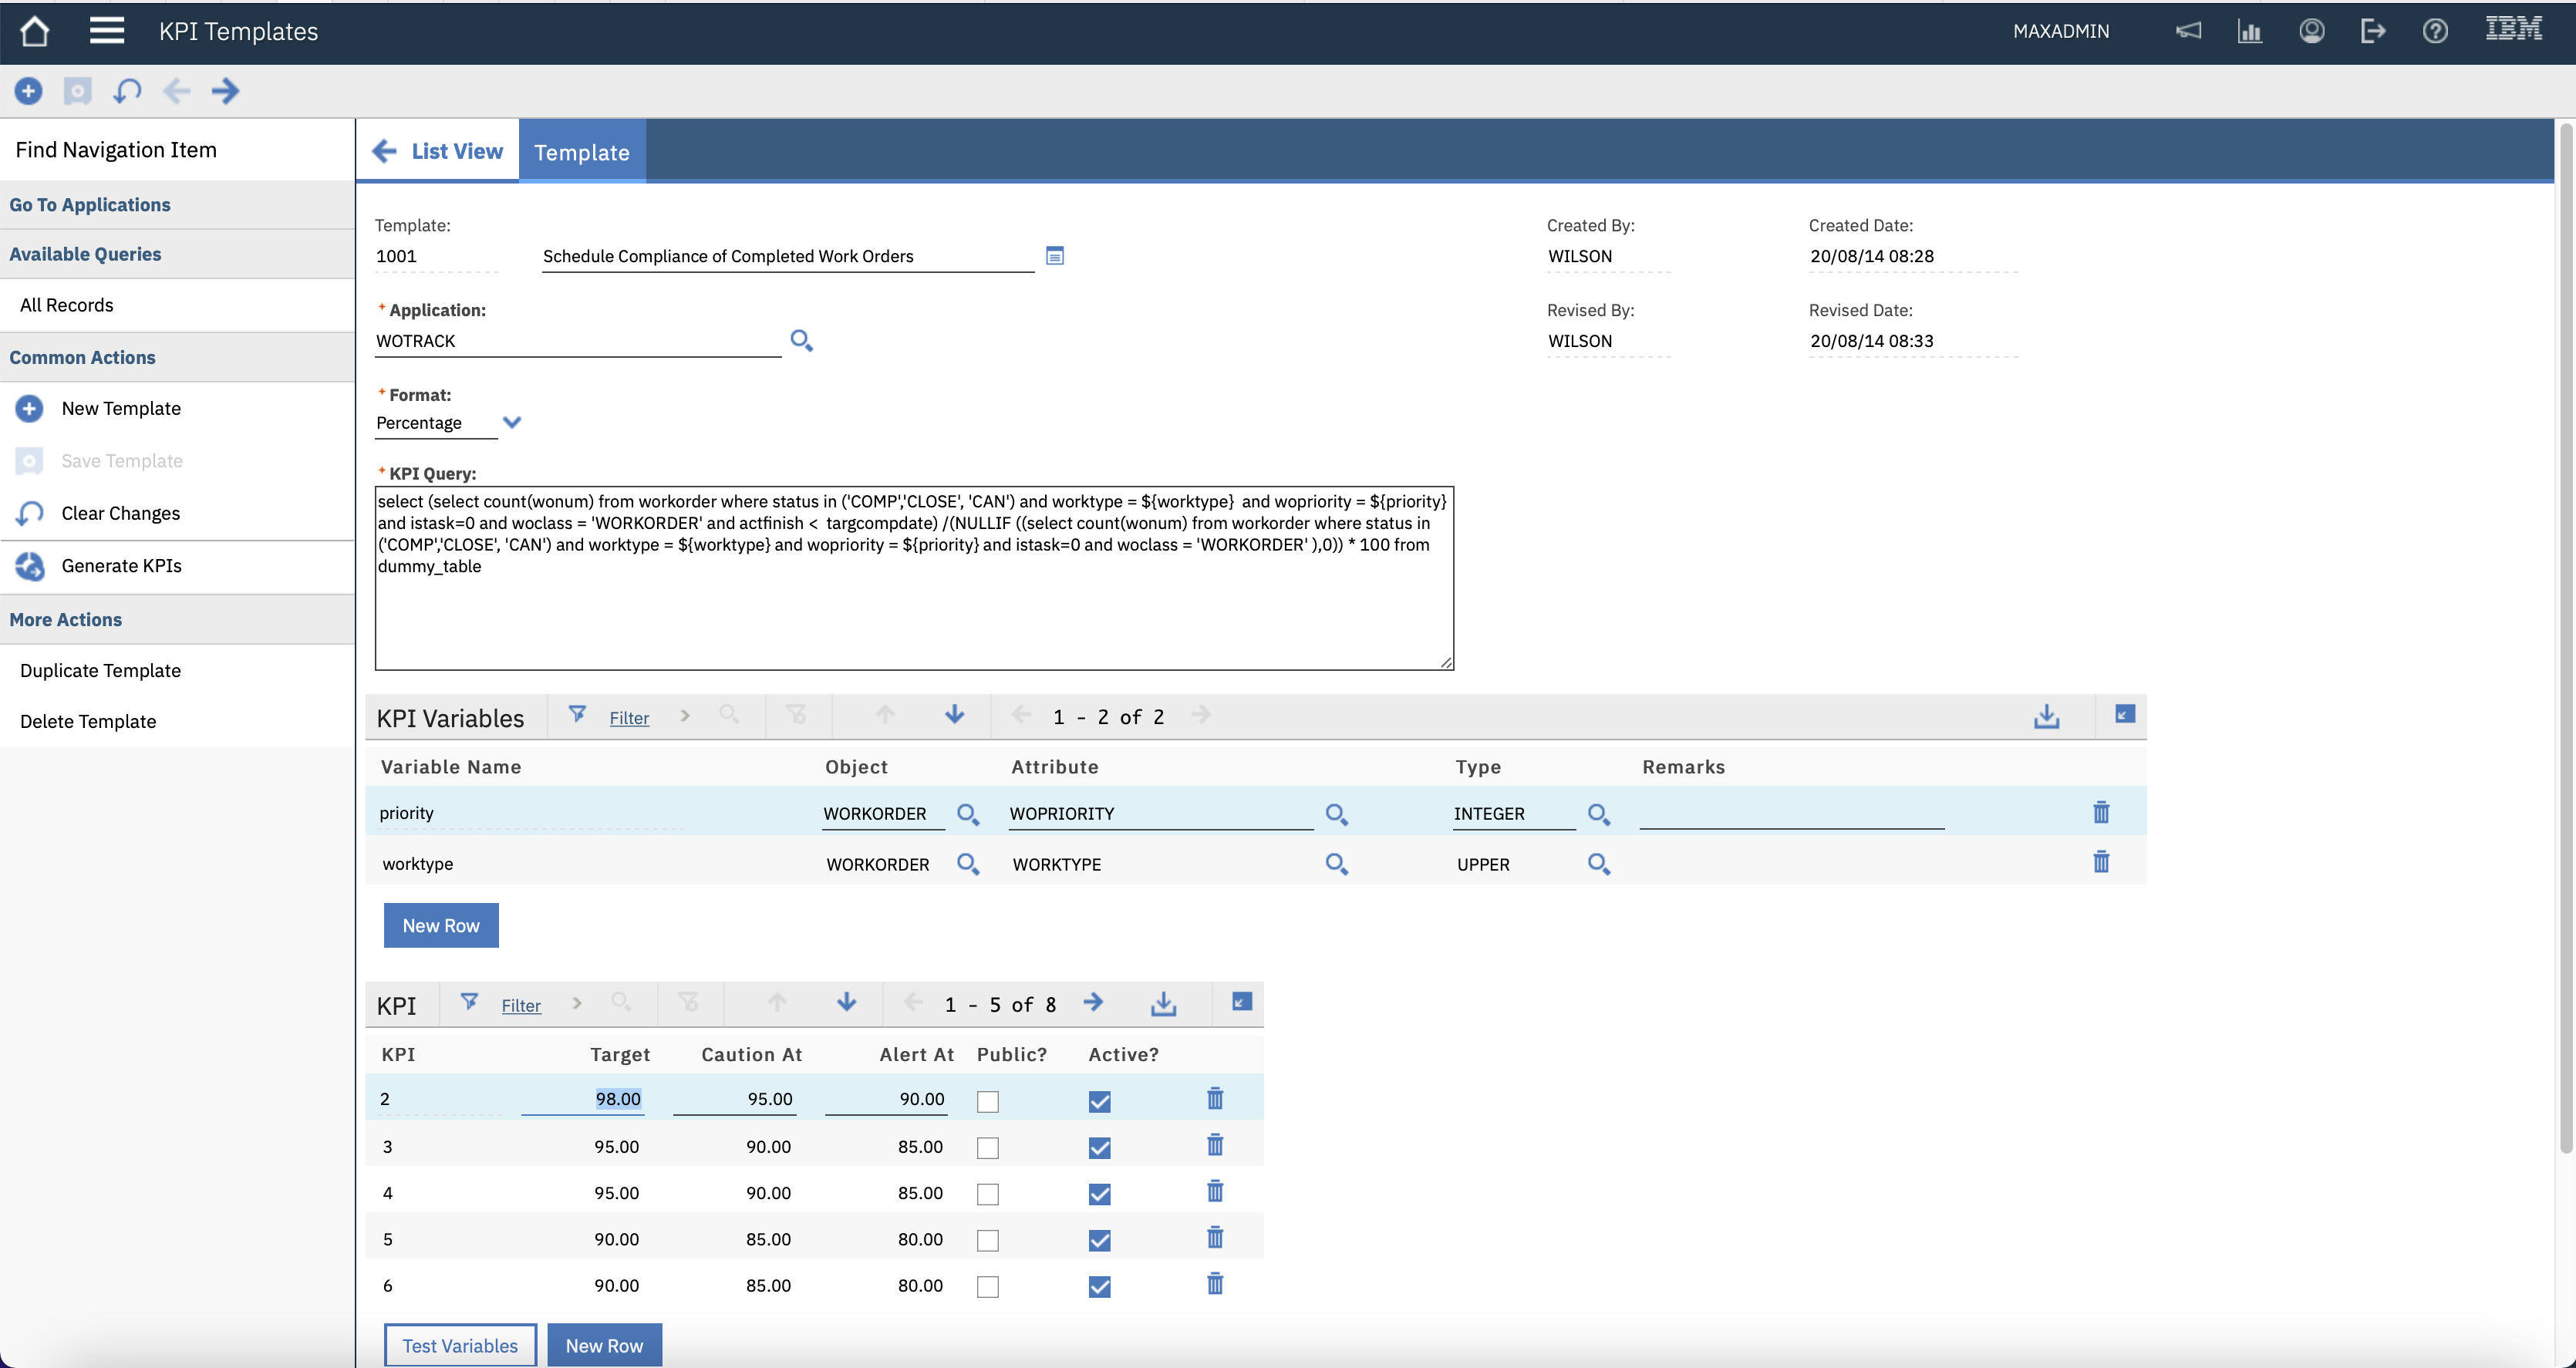Screen dimensions: 2576x1368
Task: Click the KPI Variables Filter link
Action: (629, 718)
